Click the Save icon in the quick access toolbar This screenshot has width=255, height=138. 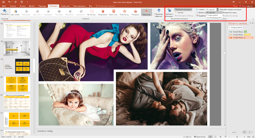pyautogui.click(x=4, y=2)
